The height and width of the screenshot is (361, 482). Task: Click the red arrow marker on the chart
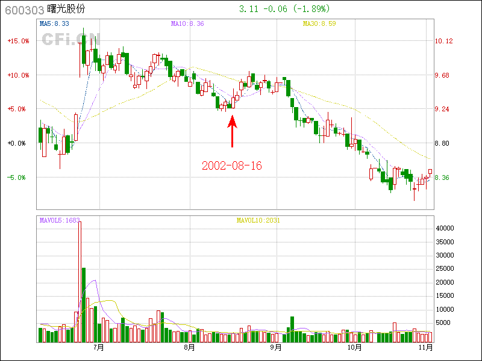232,131
